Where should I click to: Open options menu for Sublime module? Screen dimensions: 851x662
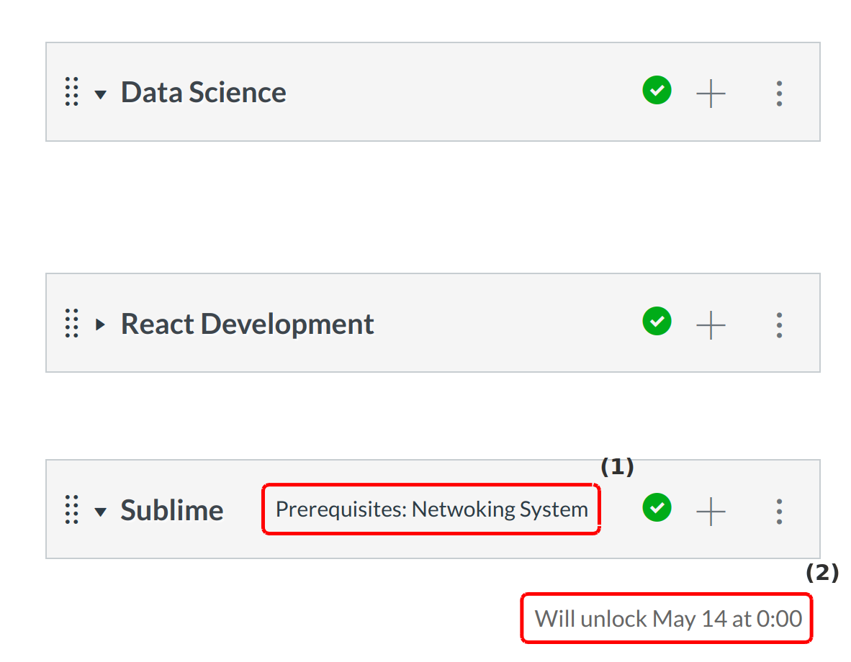click(779, 510)
